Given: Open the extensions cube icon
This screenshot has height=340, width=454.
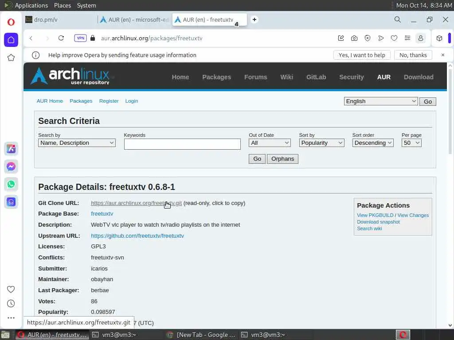Looking at the screenshot, I should pyautogui.click(x=439, y=38).
